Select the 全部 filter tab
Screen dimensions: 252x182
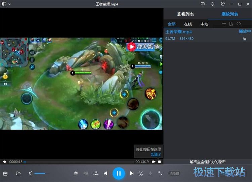pos(171,24)
